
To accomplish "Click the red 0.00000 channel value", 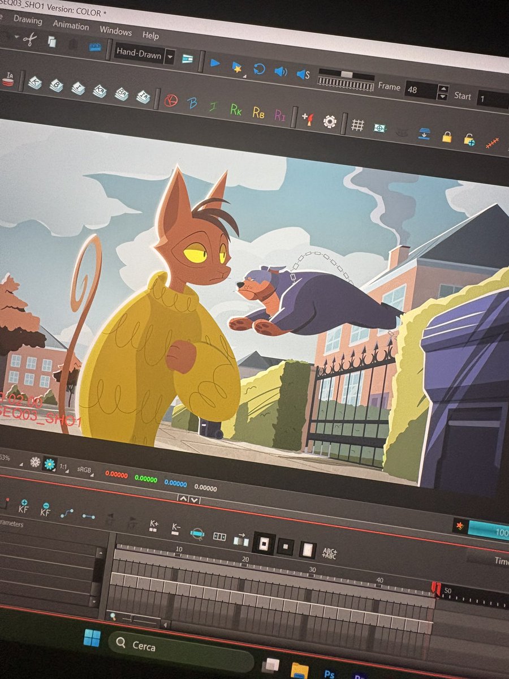I will 117,475.
